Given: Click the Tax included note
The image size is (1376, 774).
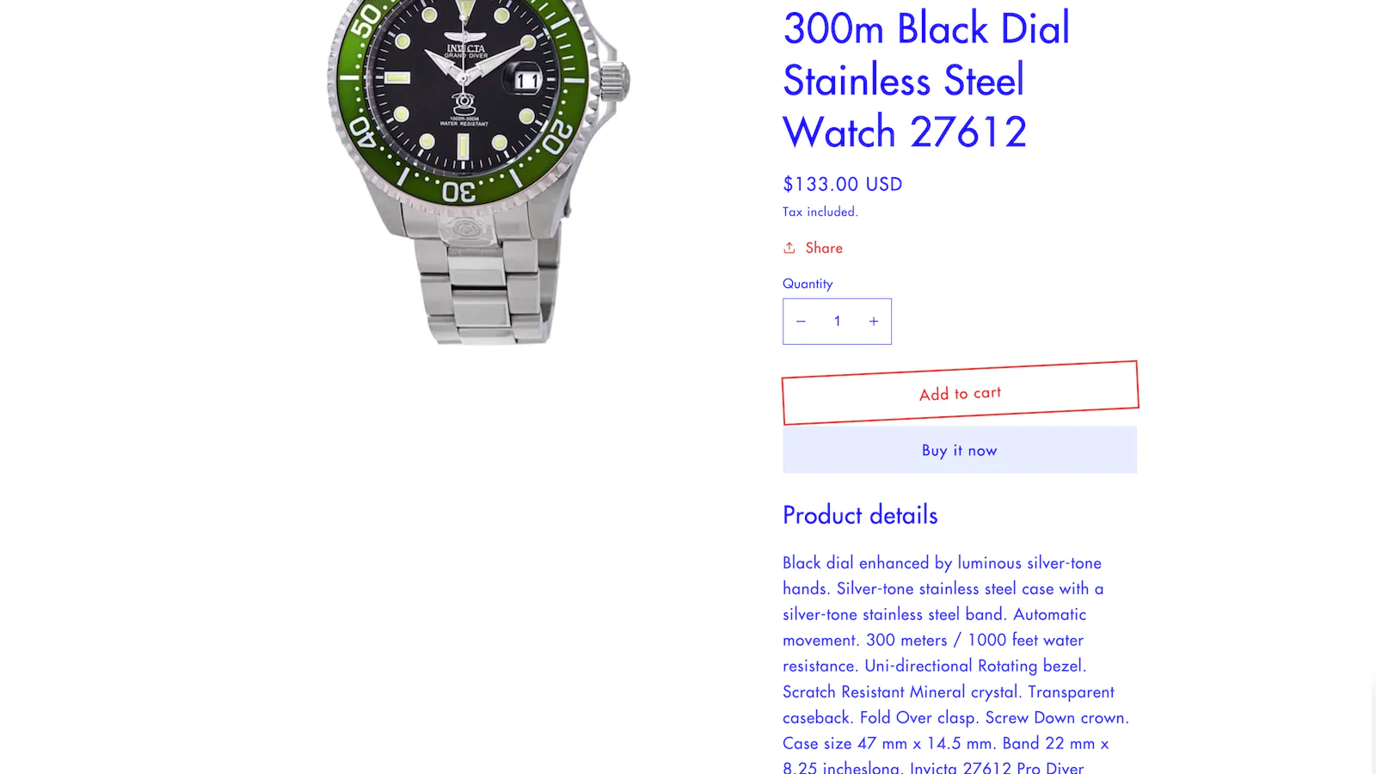Looking at the screenshot, I should point(820,212).
